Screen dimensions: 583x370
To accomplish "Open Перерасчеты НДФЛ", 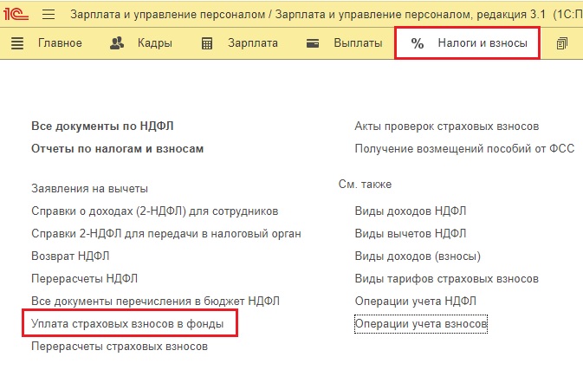I will 84,278.
